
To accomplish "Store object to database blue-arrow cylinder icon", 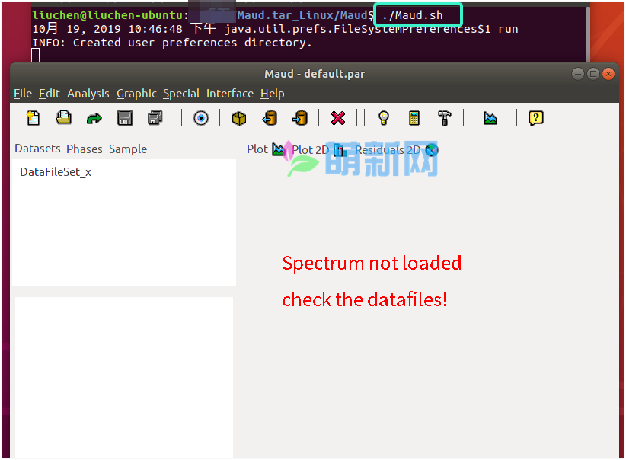I will [300, 118].
